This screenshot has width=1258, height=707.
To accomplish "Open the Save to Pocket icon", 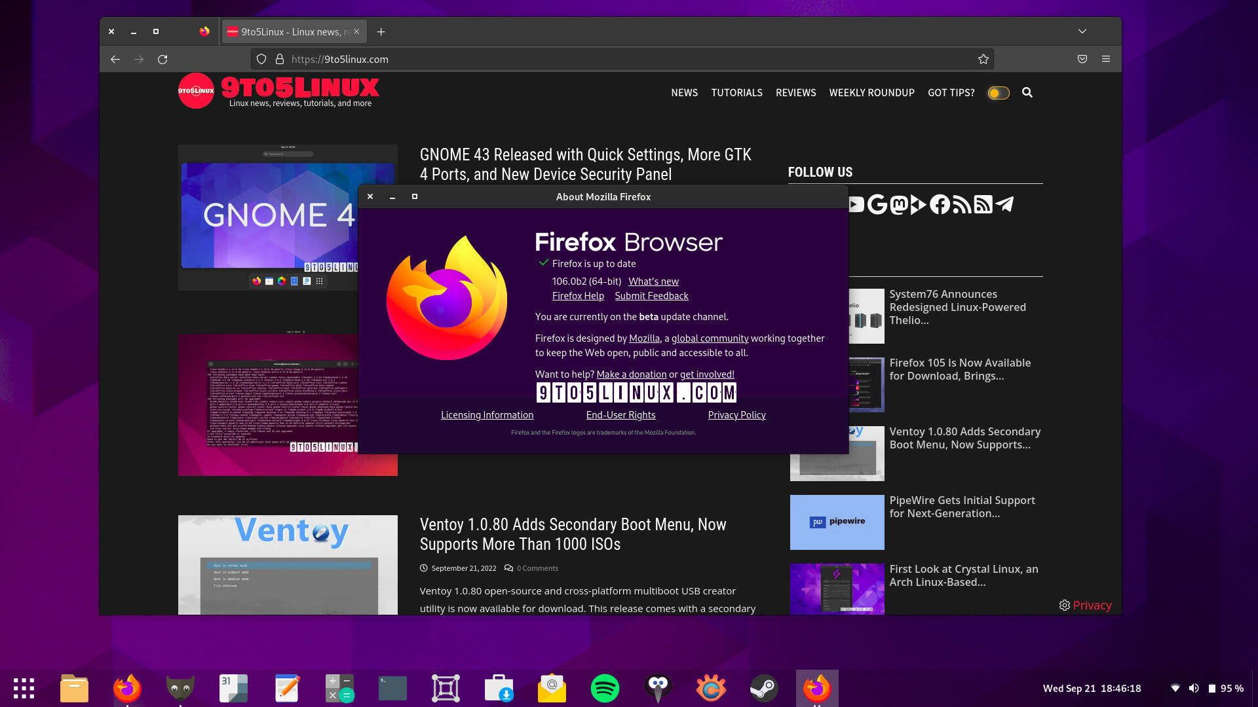I will [1082, 59].
